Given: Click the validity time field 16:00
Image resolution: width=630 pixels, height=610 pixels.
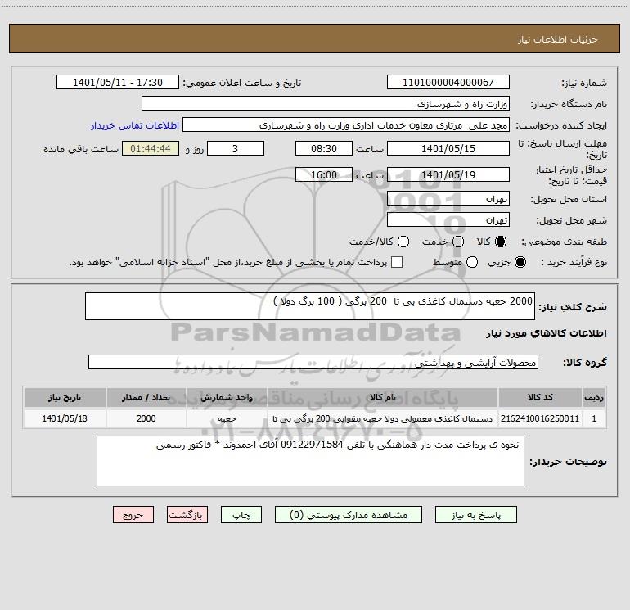Looking at the screenshot, I should pyautogui.click(x=324, y=175).
